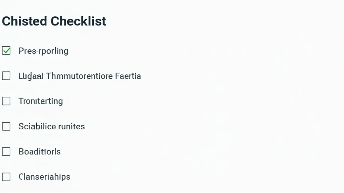
Task: Check the Lugaal Thmmutorentiore Faertia checkbox
Action: click(6, 76)
